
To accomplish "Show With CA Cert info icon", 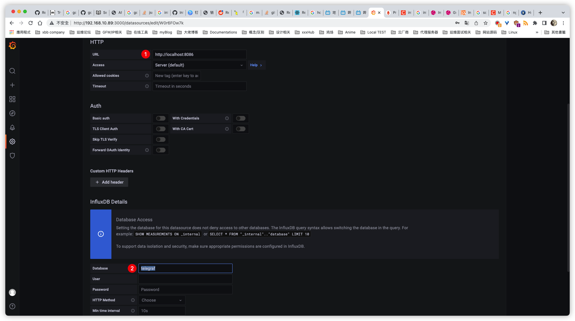I will point(227,129).
